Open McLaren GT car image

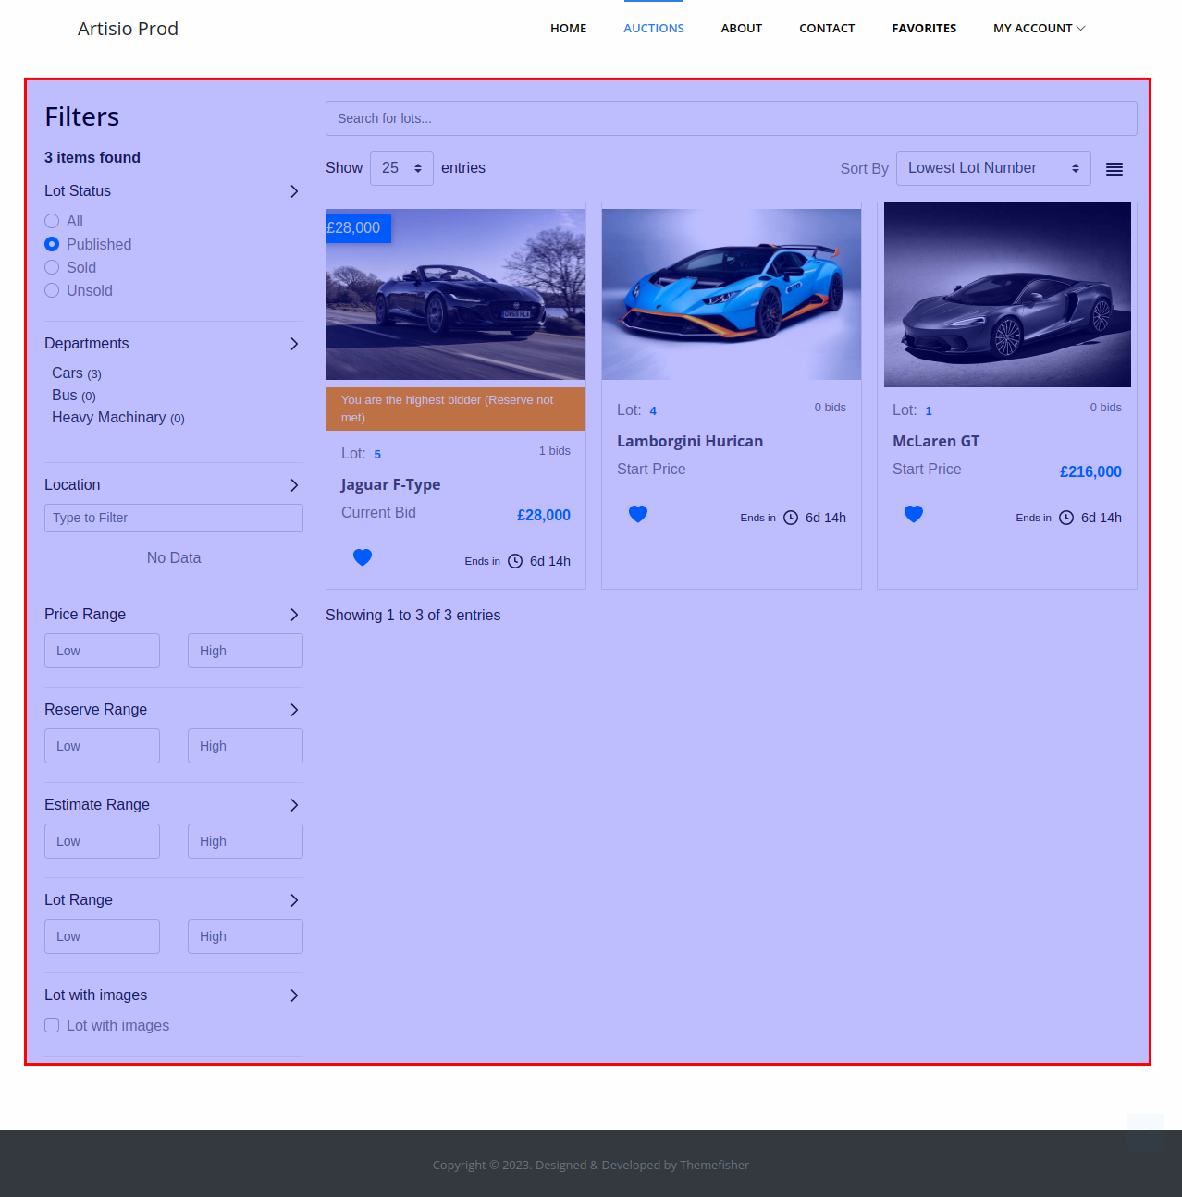click(x=1007, y=294)
